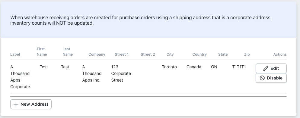Click the Street 1 column header

[122, 54]
